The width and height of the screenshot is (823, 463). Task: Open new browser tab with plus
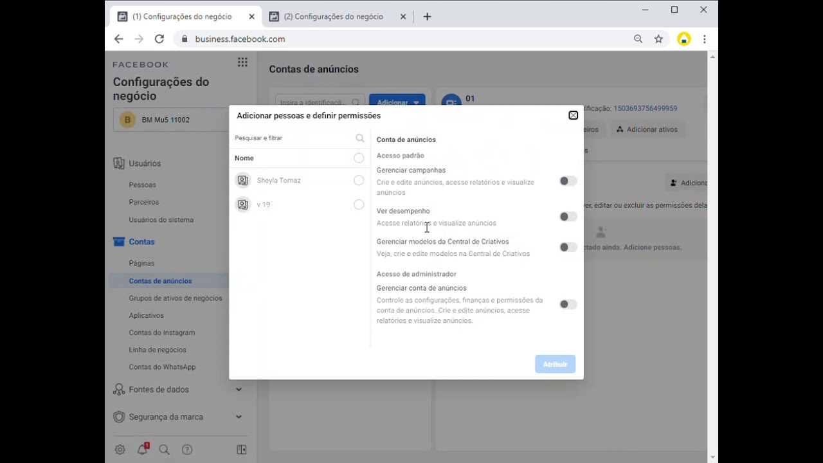[x=427, y=17]
